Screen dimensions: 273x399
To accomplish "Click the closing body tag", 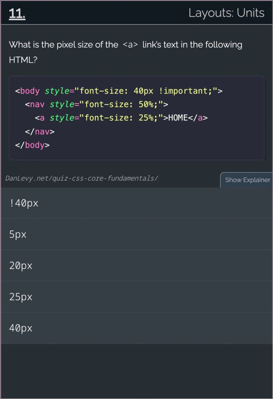I will tap(32, 145).
